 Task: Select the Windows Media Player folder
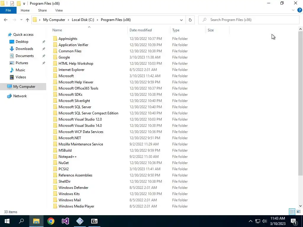pos(76,206)
